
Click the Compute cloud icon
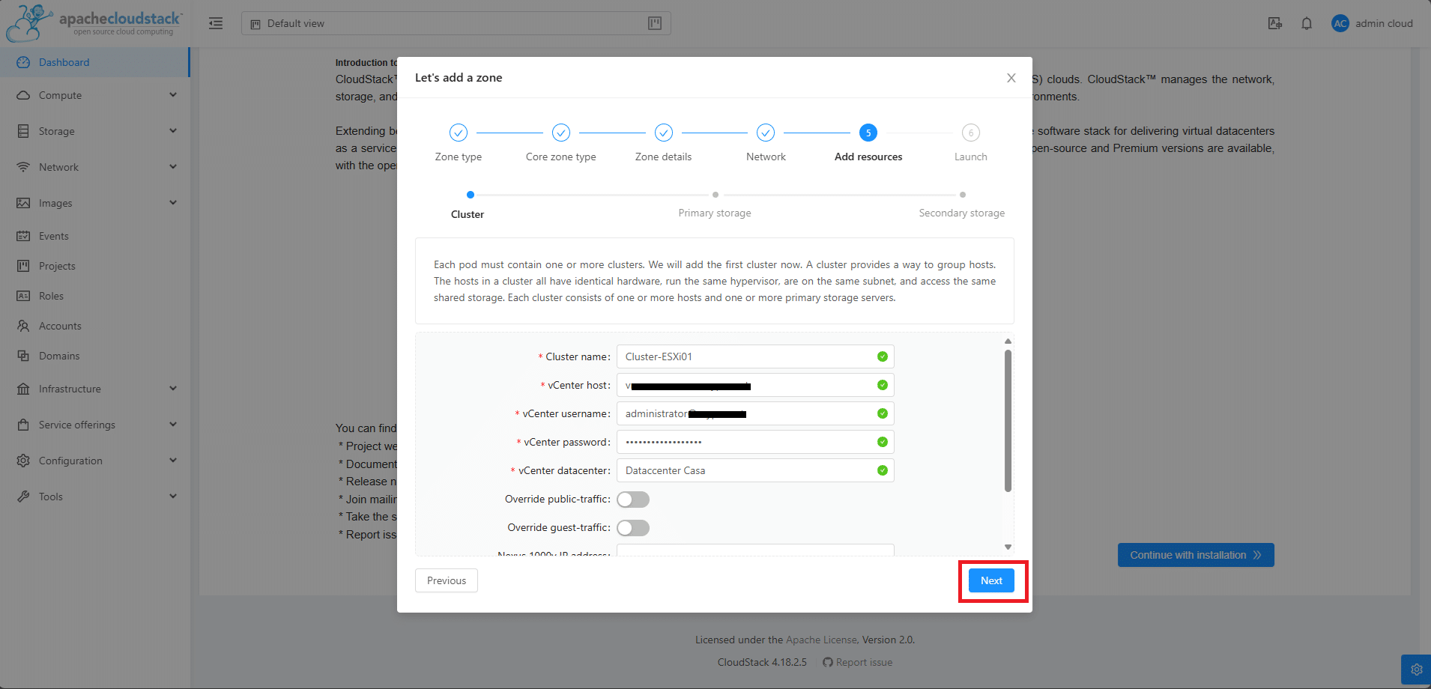tap(23, 95)
